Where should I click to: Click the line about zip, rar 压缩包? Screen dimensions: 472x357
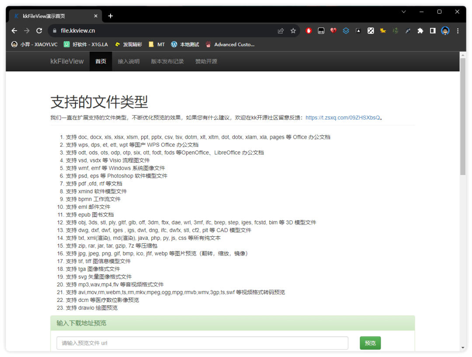point(111,246)
